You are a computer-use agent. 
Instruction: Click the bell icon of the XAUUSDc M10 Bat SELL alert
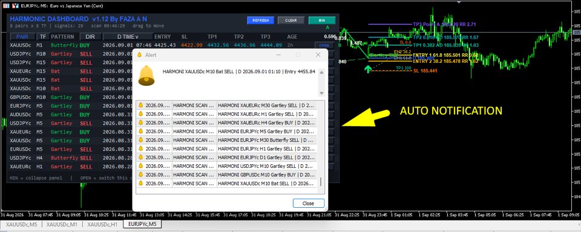pyautogui.click(x=141, y=183)
